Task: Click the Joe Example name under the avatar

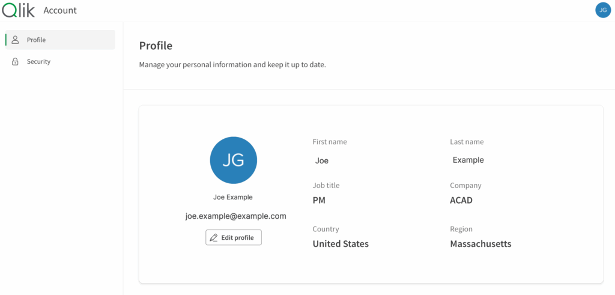Action: (233, 197)
